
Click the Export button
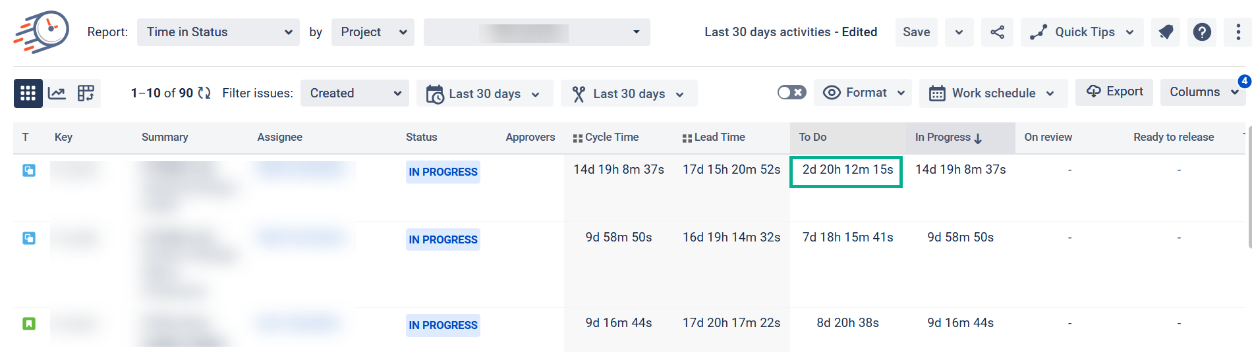[1114, 92]
